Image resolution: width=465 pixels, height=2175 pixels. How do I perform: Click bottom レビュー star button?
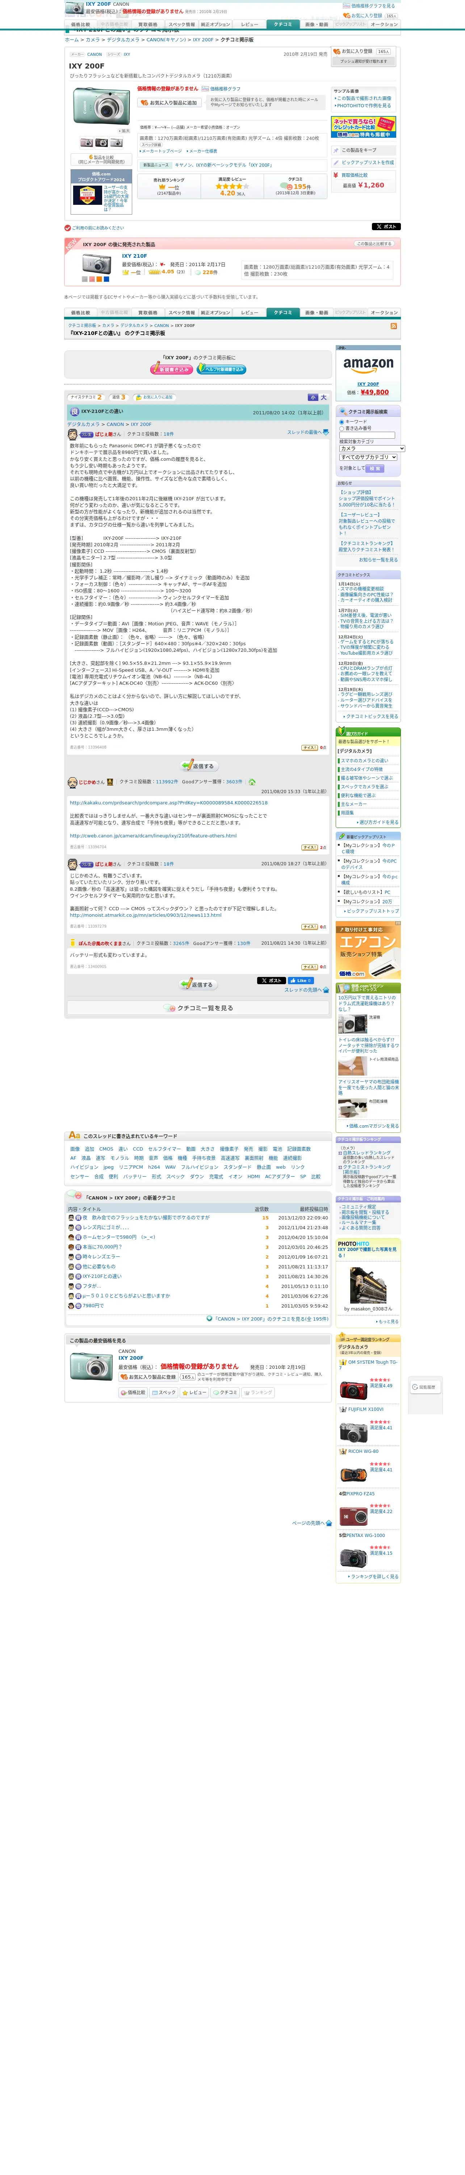click(x=194, y=1393)
